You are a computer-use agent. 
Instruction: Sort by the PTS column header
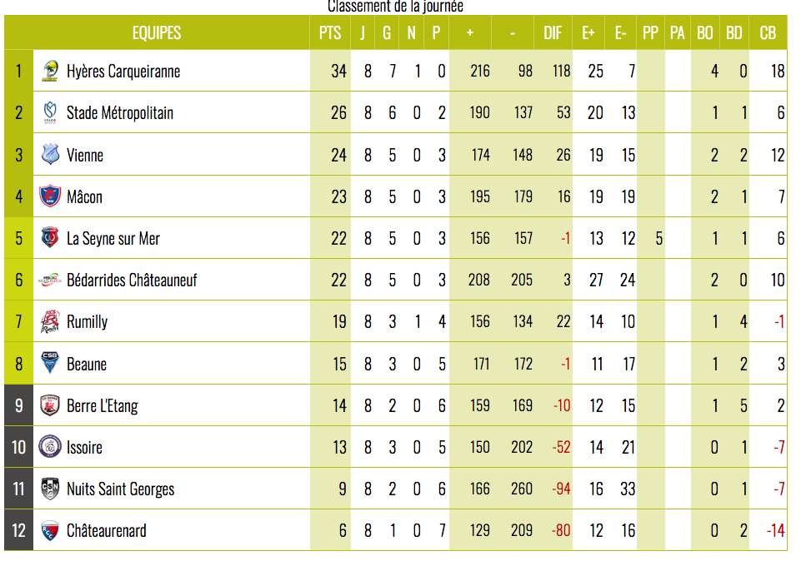pyautogui.click(x=330, y=33)
